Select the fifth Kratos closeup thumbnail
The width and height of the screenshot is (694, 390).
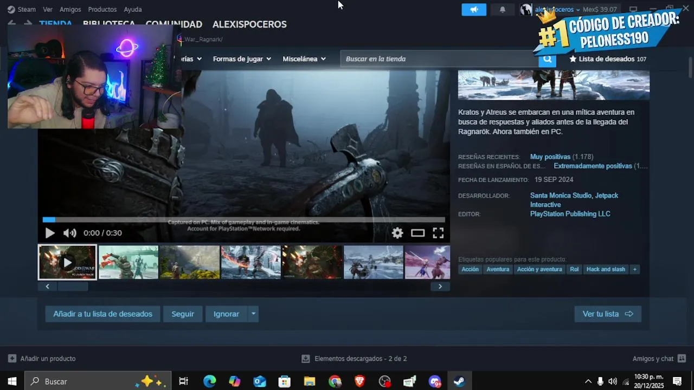[x=312, y=262]
